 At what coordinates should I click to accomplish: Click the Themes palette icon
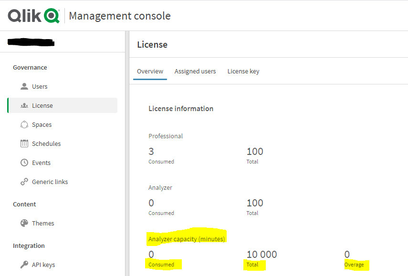(x=24, y=223)
